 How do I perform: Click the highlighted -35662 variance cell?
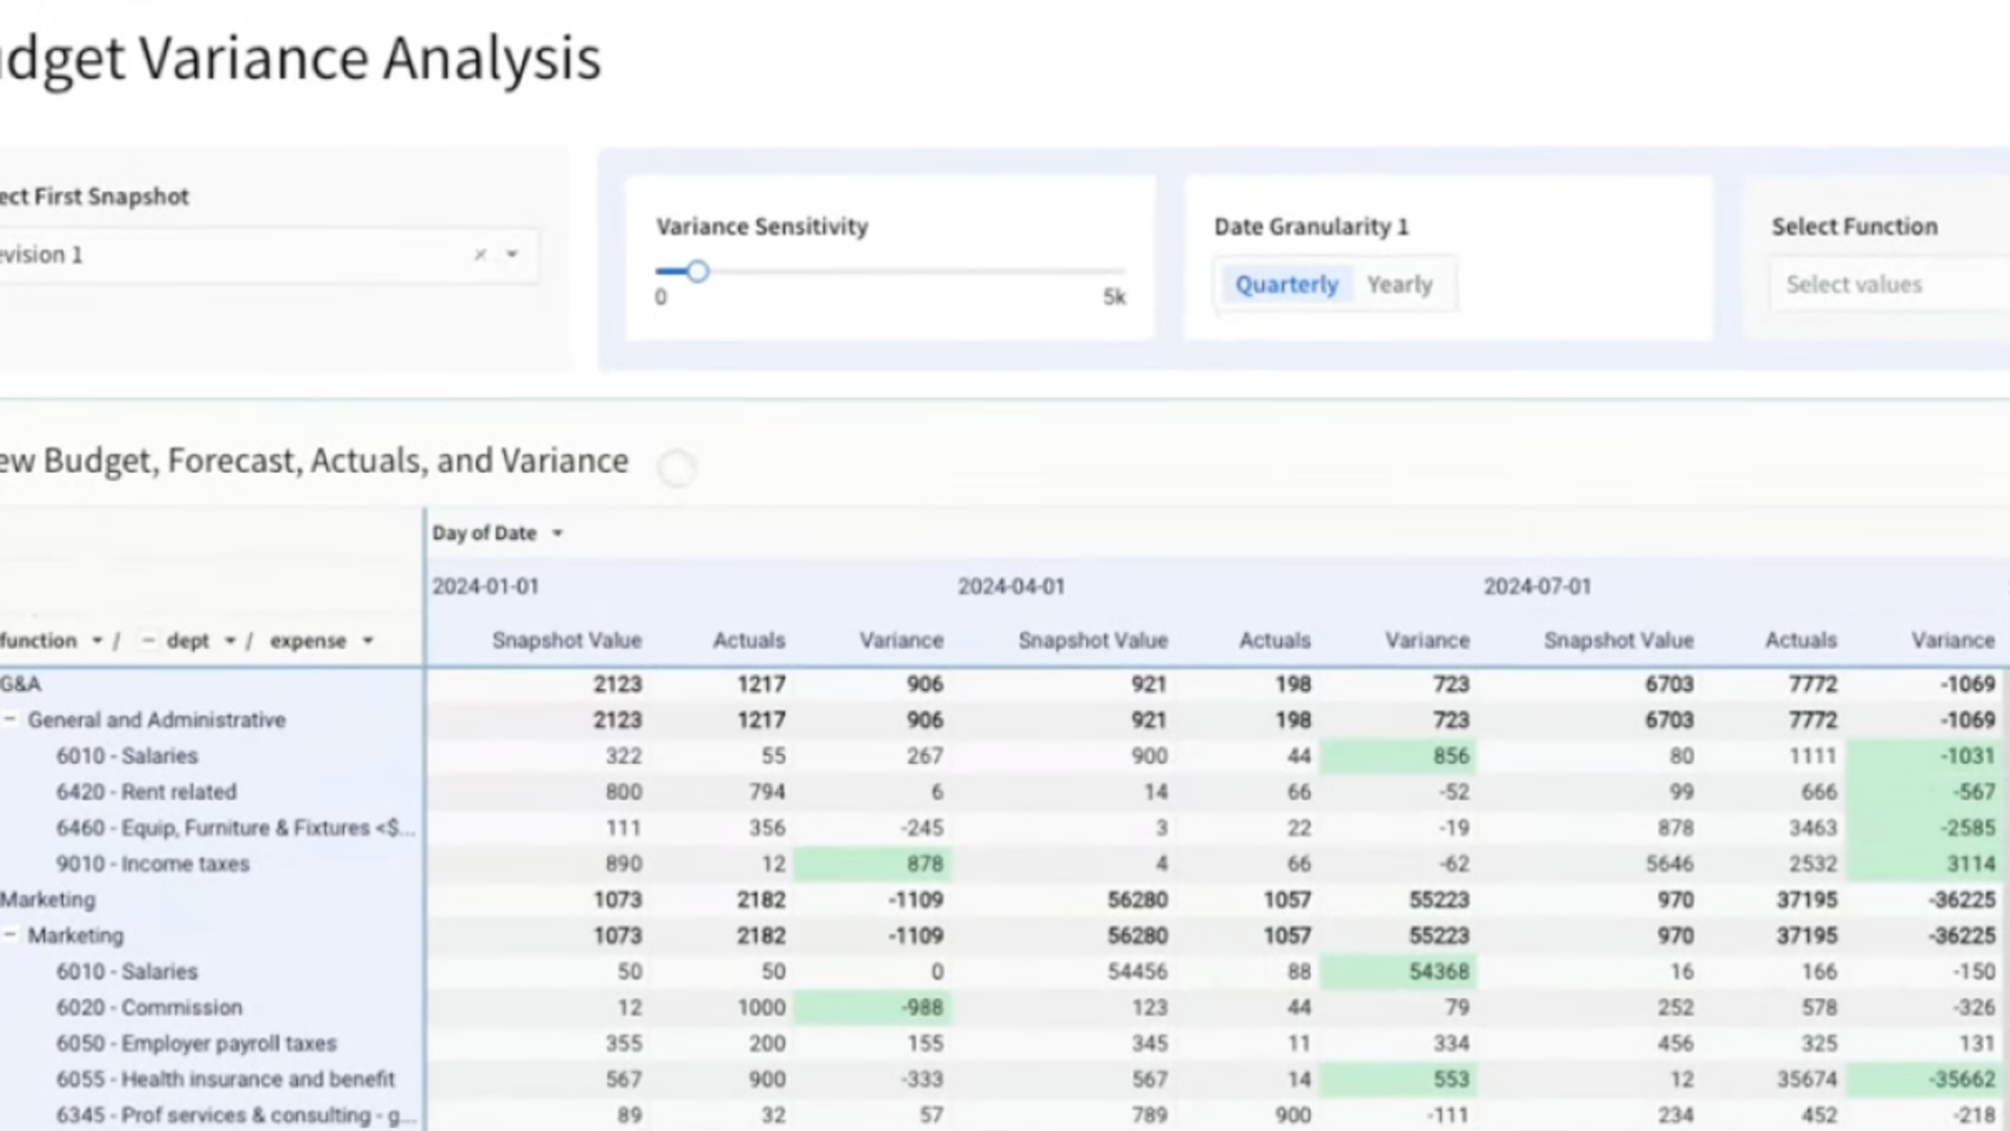click(x=1924, y=1079)
